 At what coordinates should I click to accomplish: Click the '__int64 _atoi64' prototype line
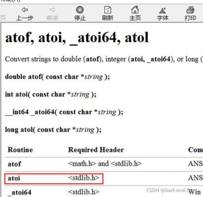(x=64, y=112)
